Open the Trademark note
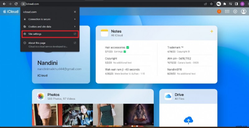The image size is (249, 128). [190, 49]
